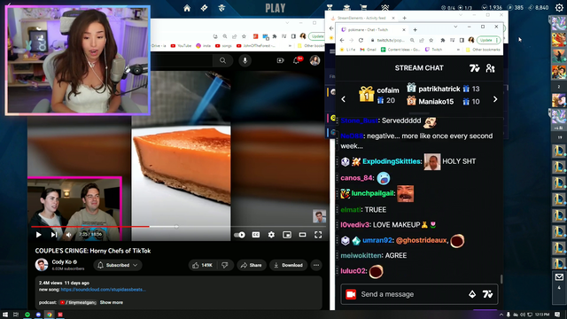Open the Gmail bookmark
The width and height of the screenshot is (567, 319).
click(x=369, y=50)
